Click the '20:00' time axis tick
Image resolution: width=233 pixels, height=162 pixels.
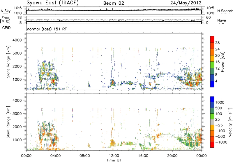[x=172, y=156]
